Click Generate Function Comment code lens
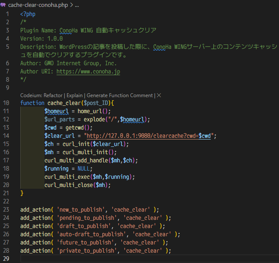 coord(120,95)
